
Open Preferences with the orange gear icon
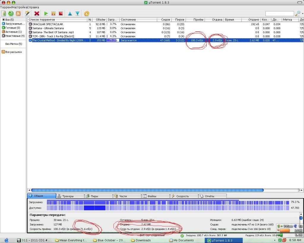(86, 13)
